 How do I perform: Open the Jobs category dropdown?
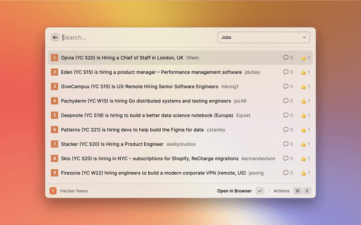tap(263, 38)
